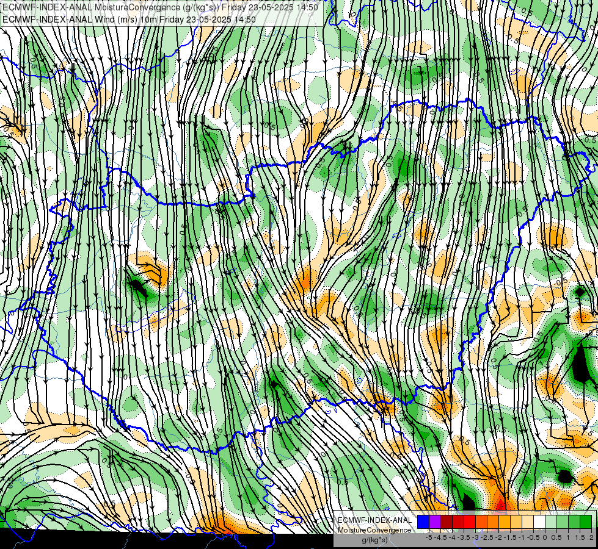
Task: Click the white swatch between -0.5 and 0
Action: [539, 522]
